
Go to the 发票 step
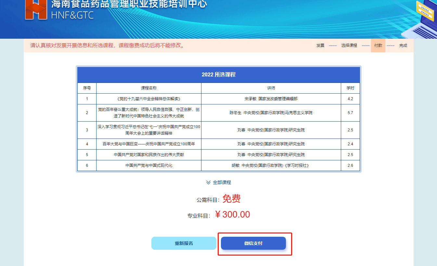click(x=320, y=46)
